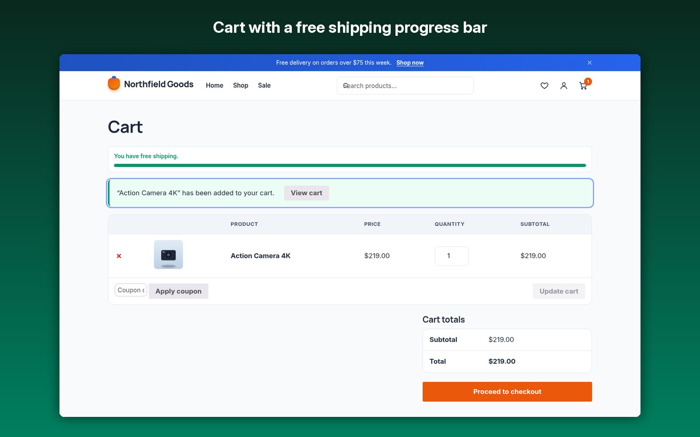Viewport: 700px width, 437px height.
Task: Follow the Shop now link
Action: pyautogui.click(x=410, y=62)
